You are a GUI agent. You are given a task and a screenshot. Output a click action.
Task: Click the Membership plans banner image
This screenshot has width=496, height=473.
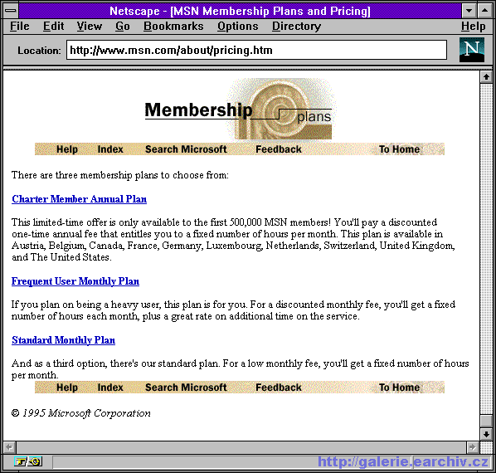pyautogui.click(x=239, y=110)
